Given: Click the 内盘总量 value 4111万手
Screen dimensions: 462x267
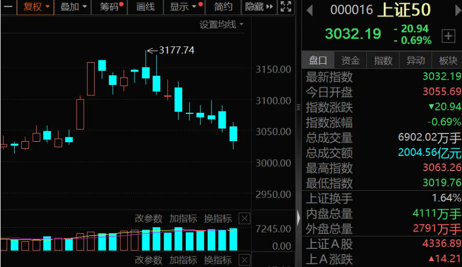Looking at the screenshot, I should point(437,214).
